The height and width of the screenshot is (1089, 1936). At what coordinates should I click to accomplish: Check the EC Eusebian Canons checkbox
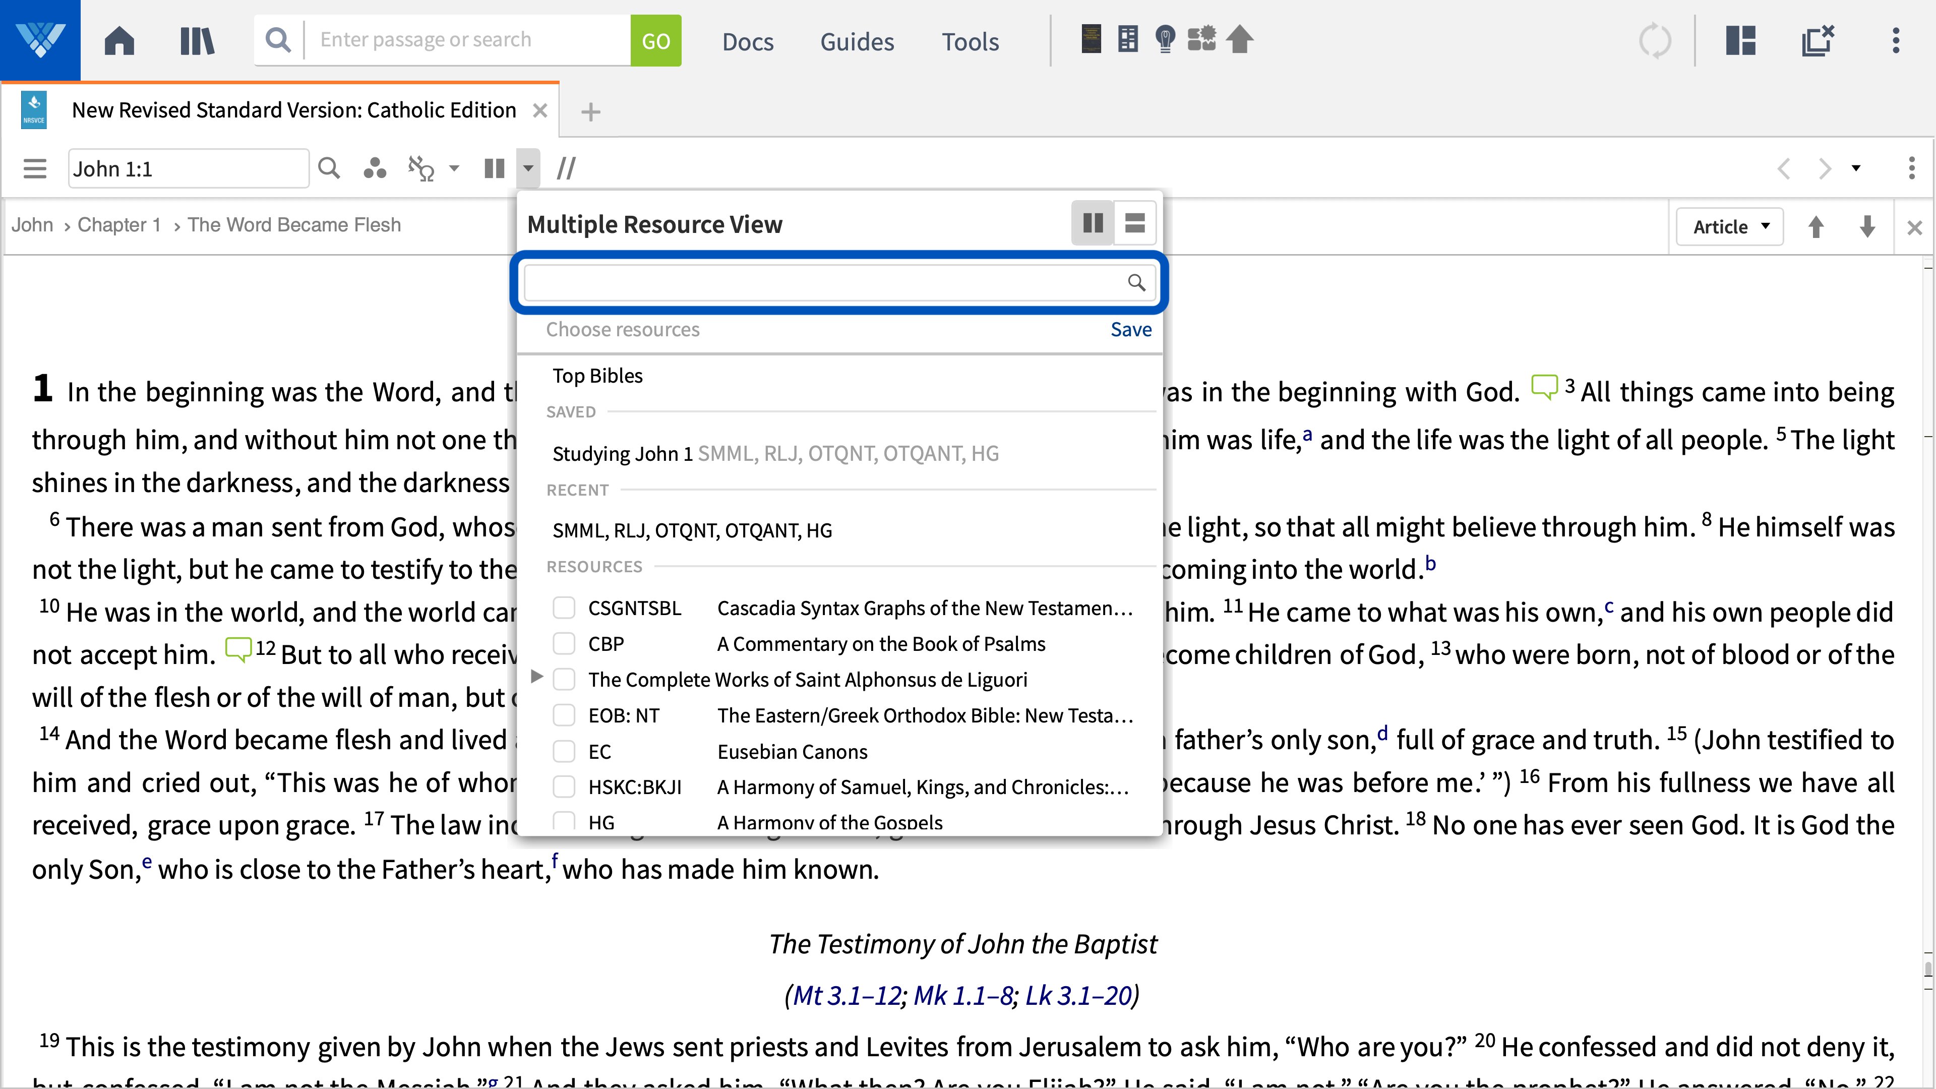[564, 751]
